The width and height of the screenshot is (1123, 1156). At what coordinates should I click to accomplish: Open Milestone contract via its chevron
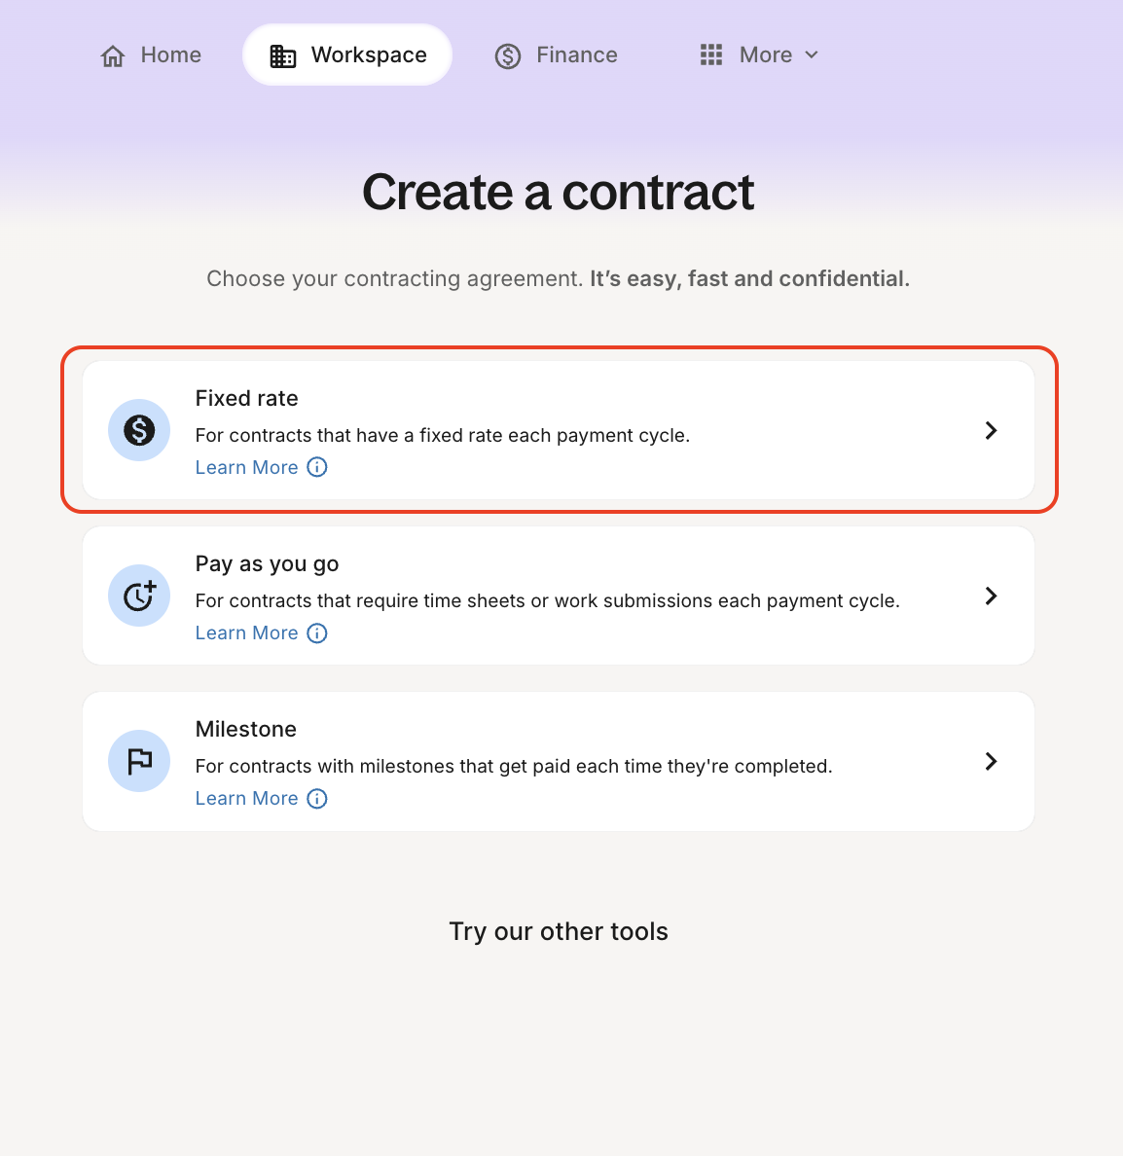click(x=991, y=761)
